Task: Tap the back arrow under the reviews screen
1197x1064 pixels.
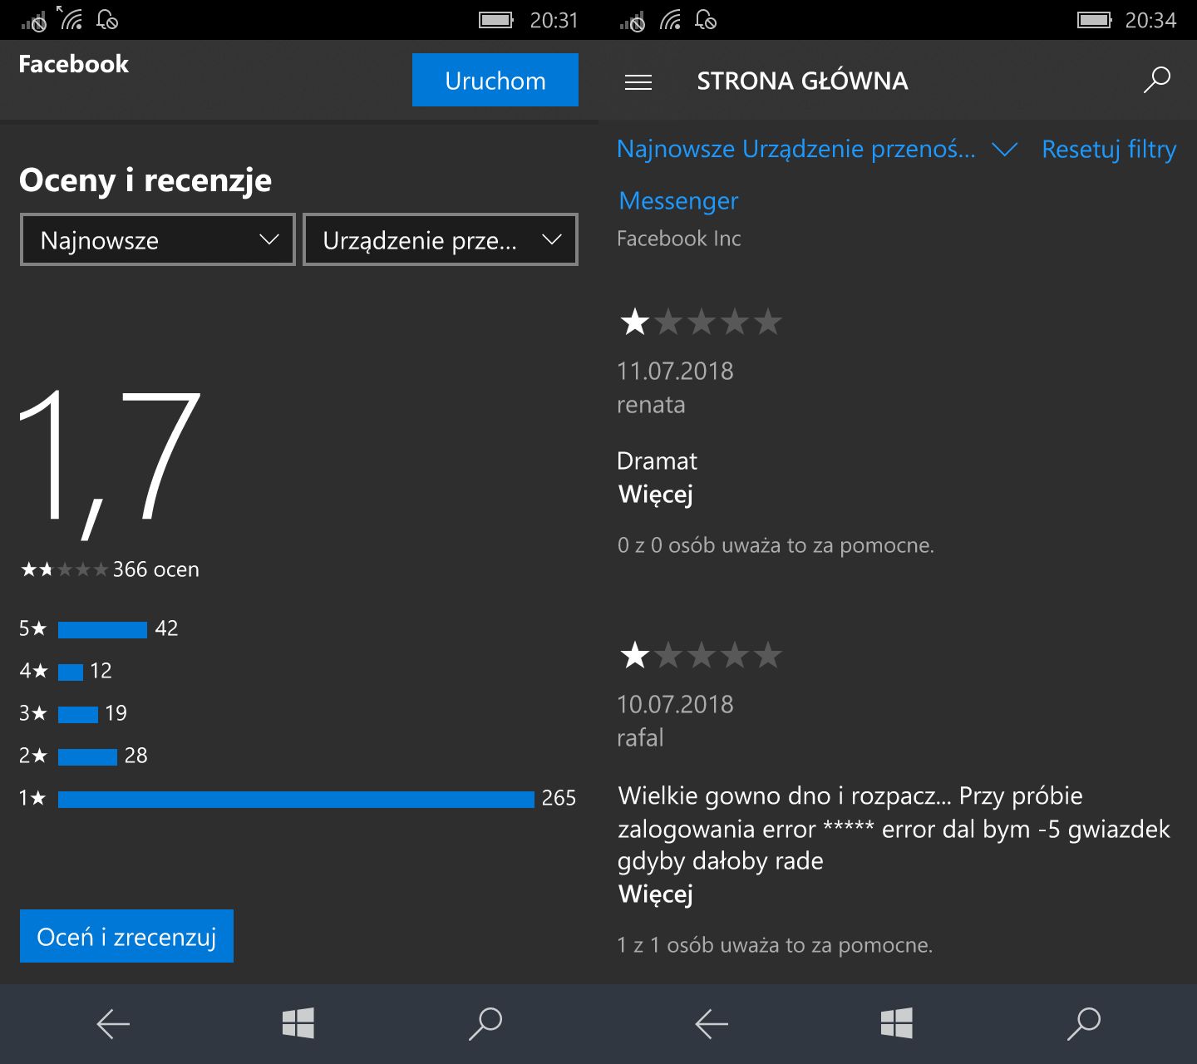Action: pyautogui.click(x=712, y=1024)
